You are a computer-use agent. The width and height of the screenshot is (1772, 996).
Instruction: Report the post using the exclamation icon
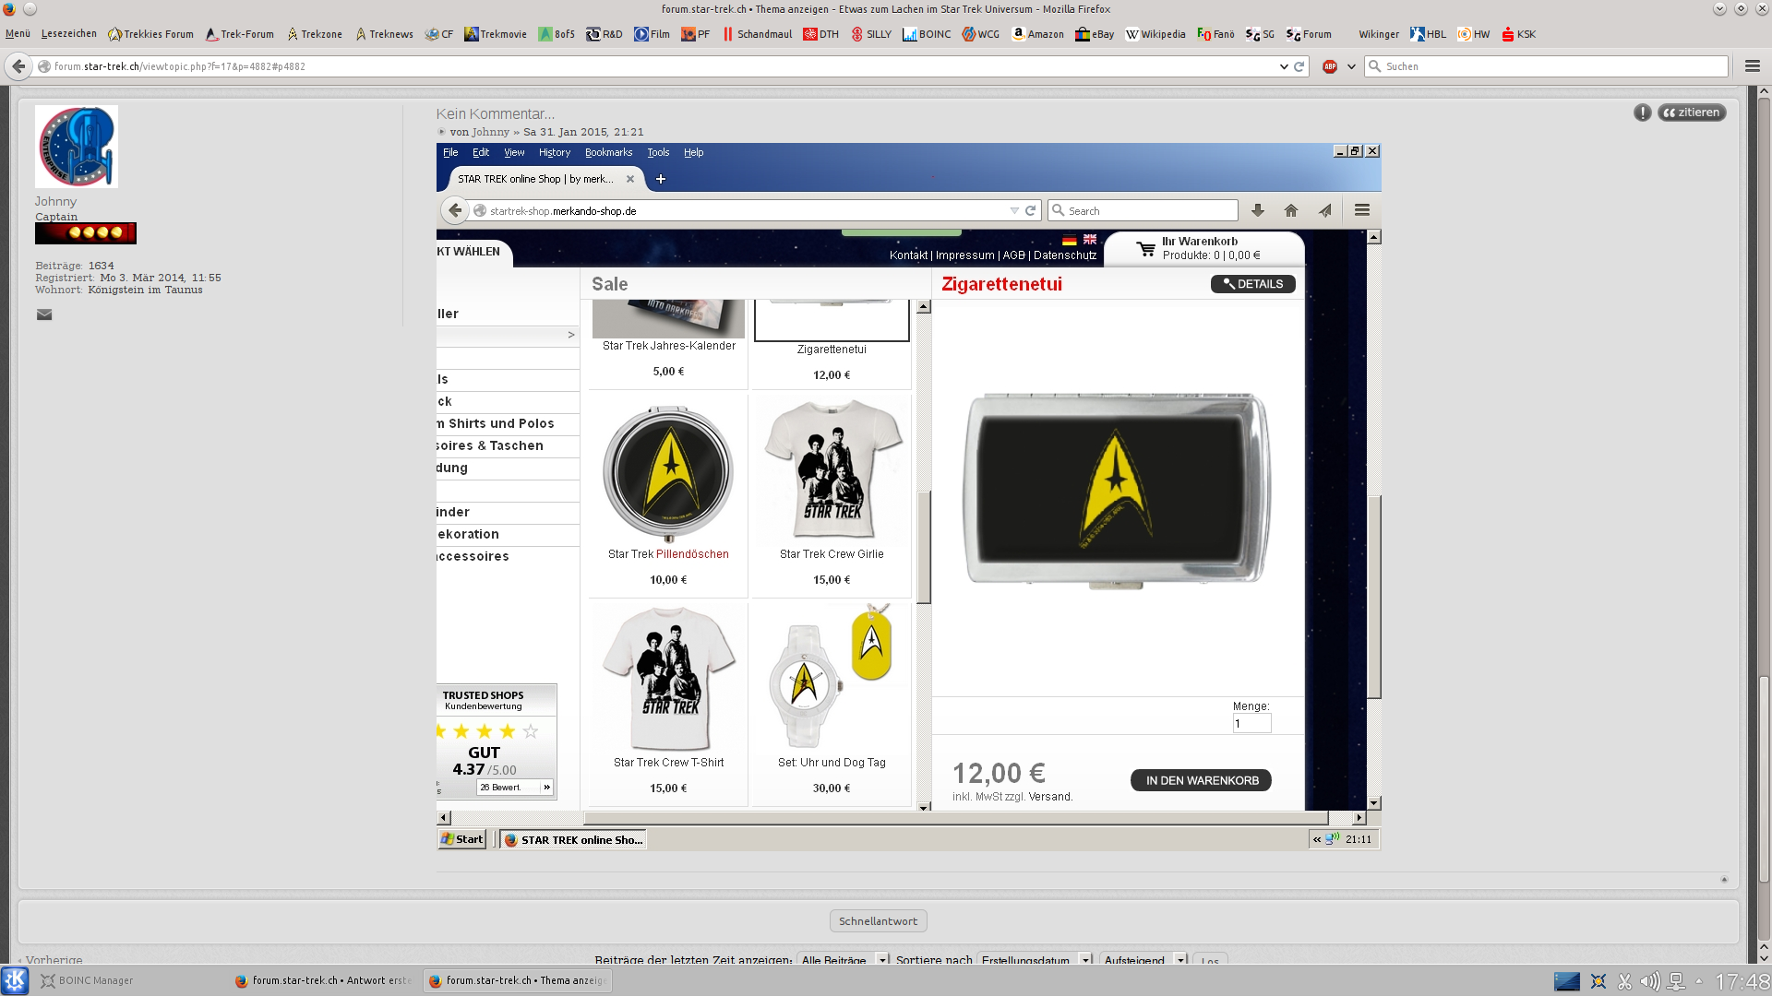click(1643, 113)
